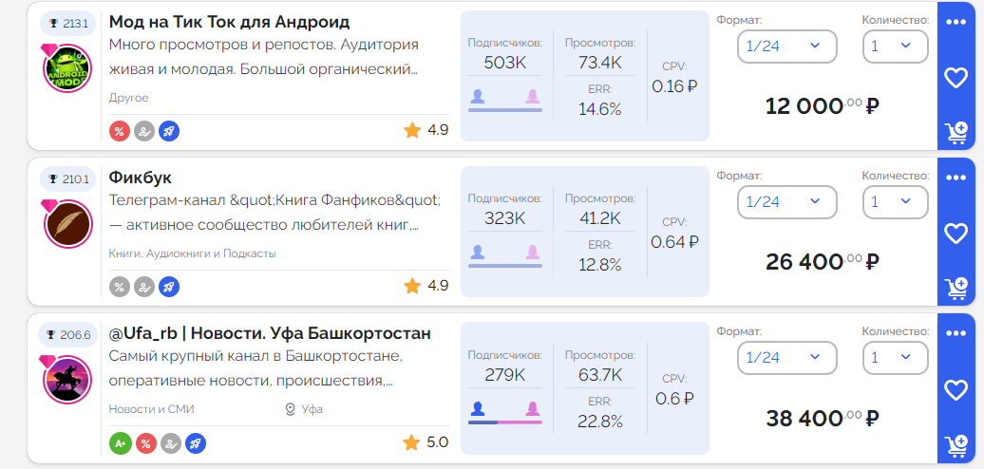Add Фикбук channel to favorites
The image size is (984, 469).
coord(956,234)
